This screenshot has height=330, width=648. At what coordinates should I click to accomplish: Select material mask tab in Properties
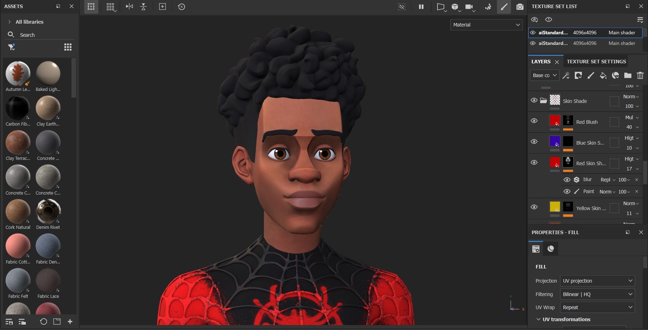(551, 249)
